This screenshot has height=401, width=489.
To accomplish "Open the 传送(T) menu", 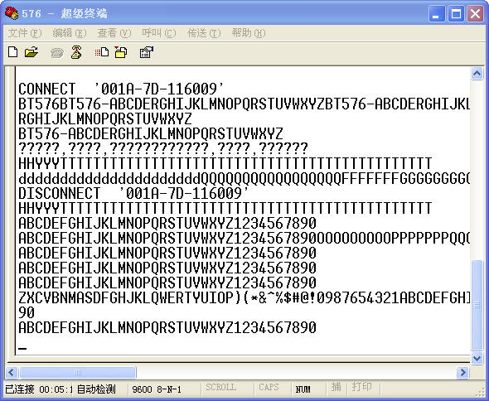I will [x=204, y=33].
